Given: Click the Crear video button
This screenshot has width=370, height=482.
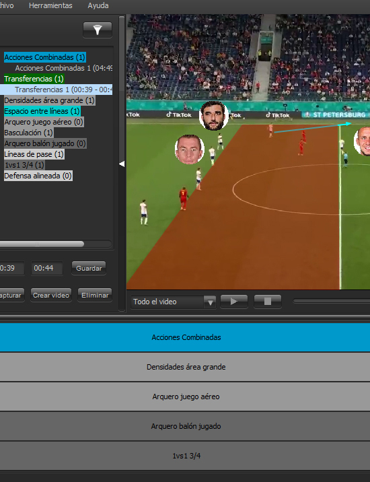Looking at the screenshot, I should point(51,295).
